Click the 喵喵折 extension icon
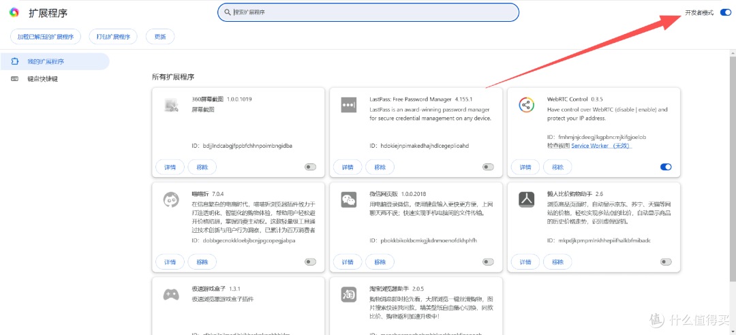The width and height of the screenshot is (736, 335). click(171, 200)
